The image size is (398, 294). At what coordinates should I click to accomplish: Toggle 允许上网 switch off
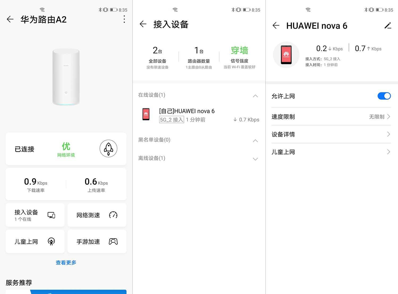pos(384,96)
